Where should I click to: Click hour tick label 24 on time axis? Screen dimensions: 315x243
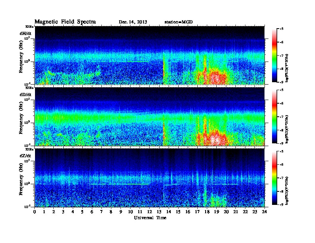tap(264, 212)
